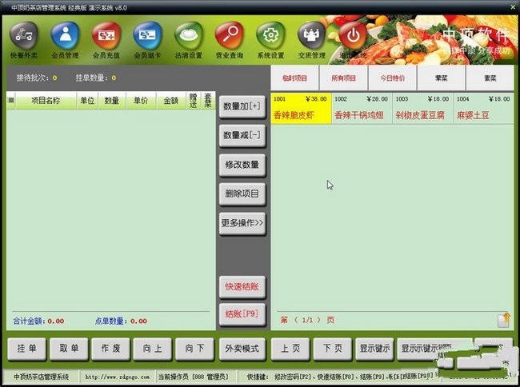Select the 素菜 category tab
Image resolution: width=520 pixels, height=387 pixels.
(490, 78)
